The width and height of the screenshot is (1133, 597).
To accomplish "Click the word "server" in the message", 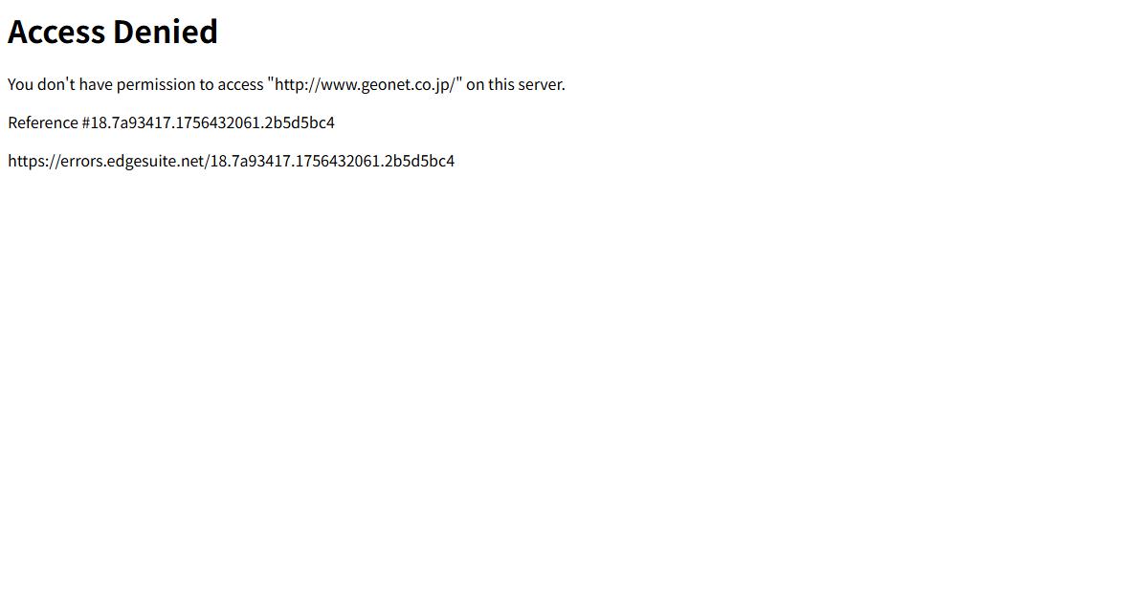I will [540, 85].
